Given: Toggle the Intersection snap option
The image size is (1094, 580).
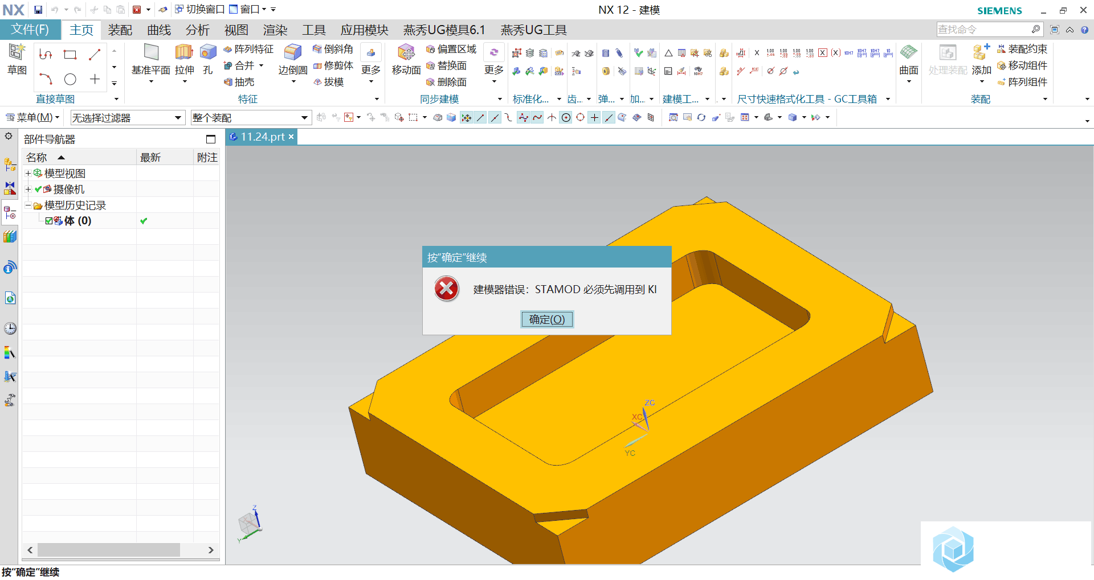Looking at the screenshot, I should [x=552, y=118].
